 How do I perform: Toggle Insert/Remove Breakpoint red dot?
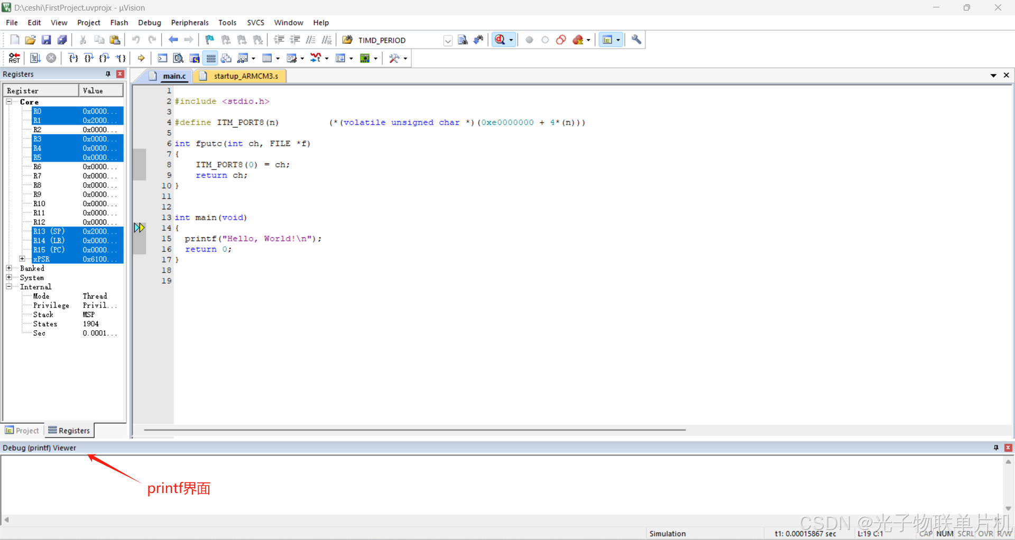529,40
